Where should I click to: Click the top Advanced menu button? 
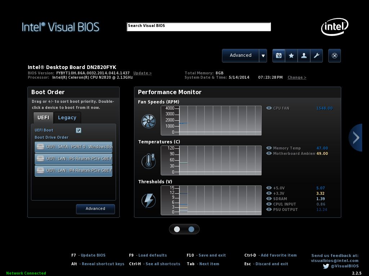pos(240,56)
